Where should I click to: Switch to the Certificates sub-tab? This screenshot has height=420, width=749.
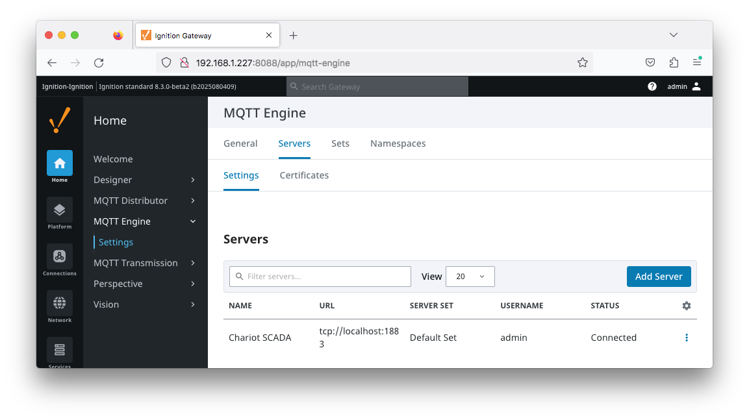click(x=304, y=175)
